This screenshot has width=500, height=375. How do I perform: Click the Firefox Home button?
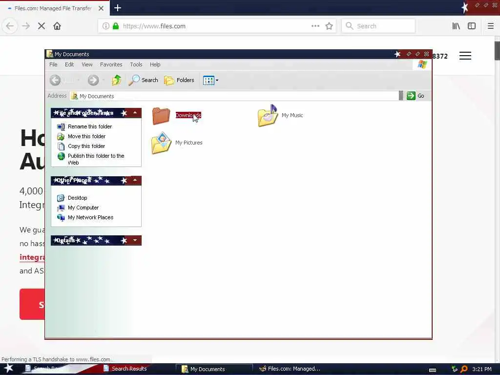pyautogui.click(x=57, y=26)
